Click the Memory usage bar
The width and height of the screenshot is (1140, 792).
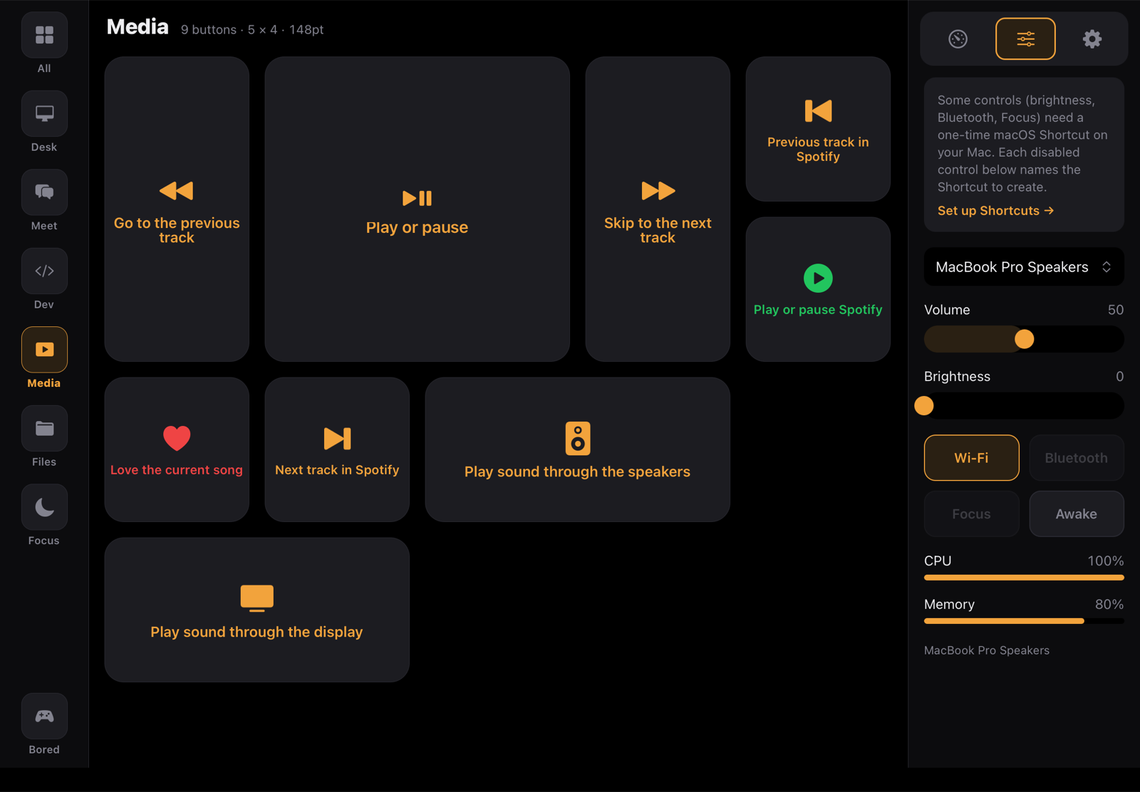click(x=1024, y=621)
